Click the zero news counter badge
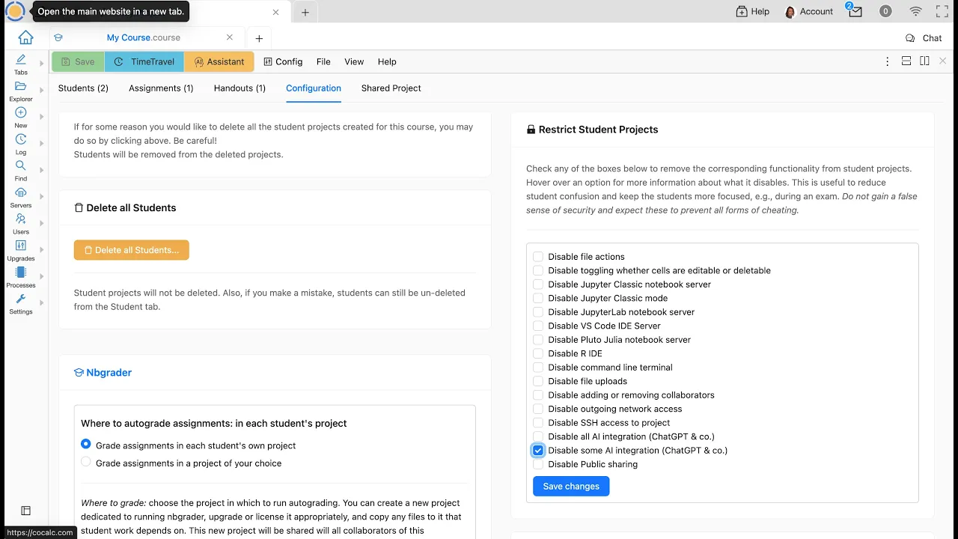This screenshot has height=539, width=958. tap(885, 11)
